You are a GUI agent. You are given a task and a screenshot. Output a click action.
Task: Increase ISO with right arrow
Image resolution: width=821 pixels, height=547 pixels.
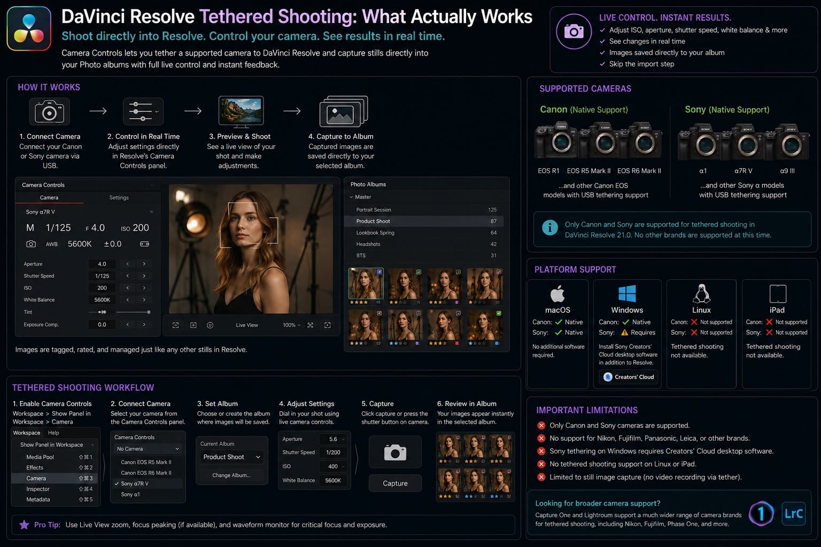(144, 288)
